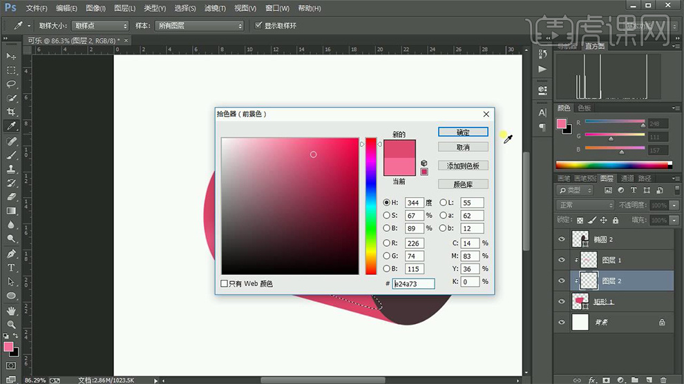Open the 图像(I) menu

click(x=95, y=8)
